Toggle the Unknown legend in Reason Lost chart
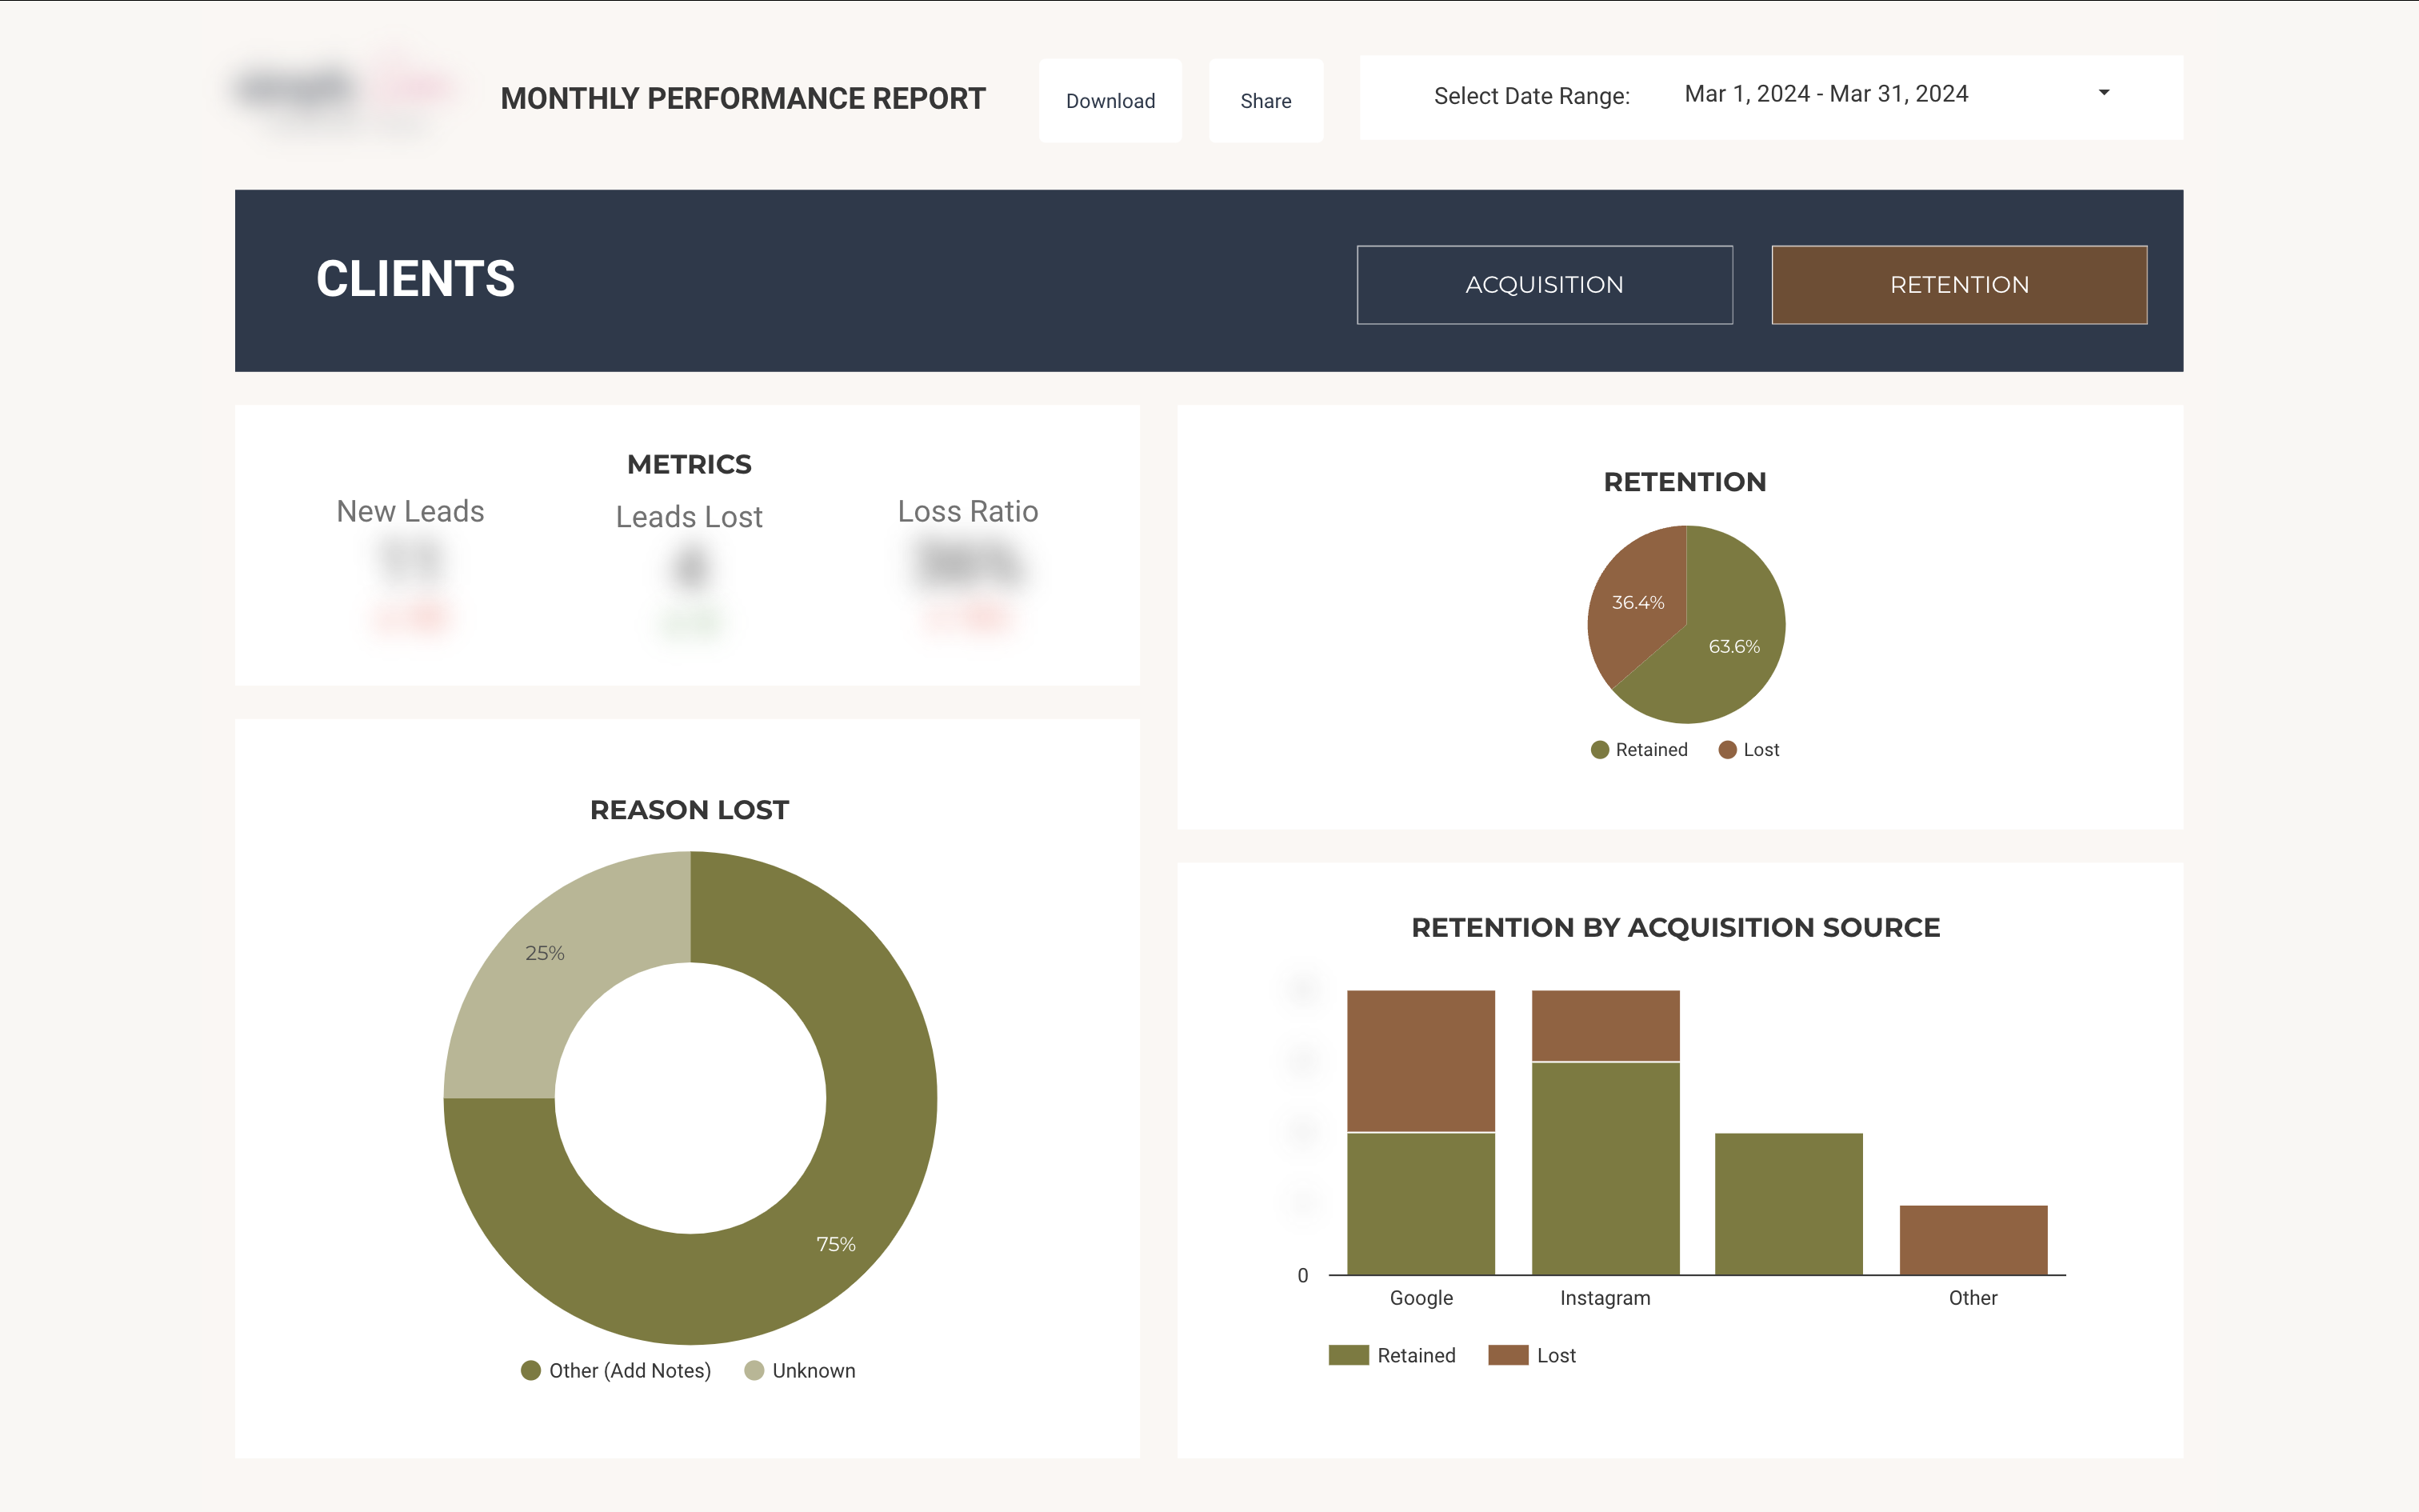Viewport: 2419px width, 1512px height. tap(800, 1370)
